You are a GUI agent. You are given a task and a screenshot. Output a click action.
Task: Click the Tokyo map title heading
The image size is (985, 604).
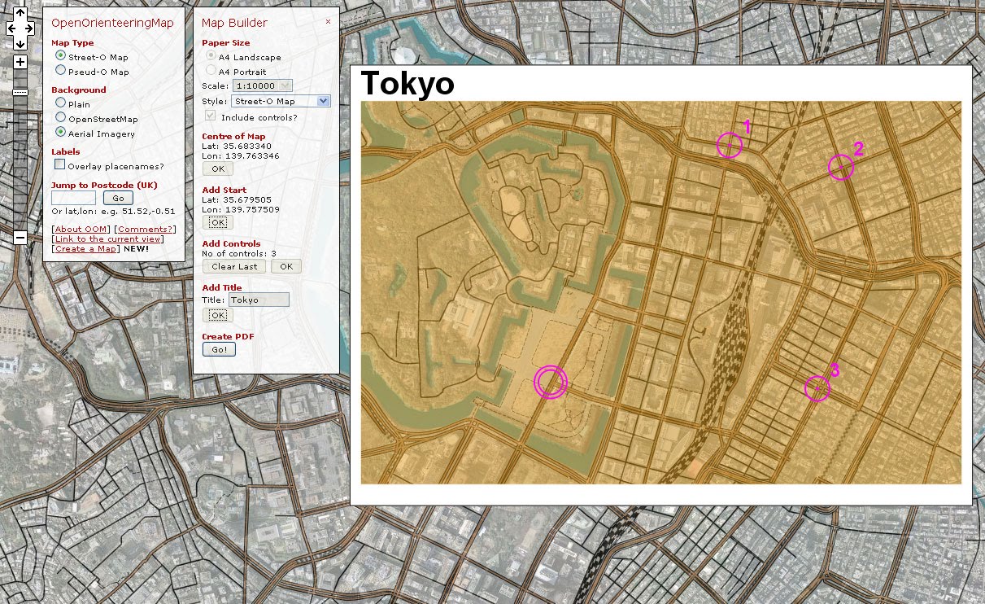tap(407, 83)
